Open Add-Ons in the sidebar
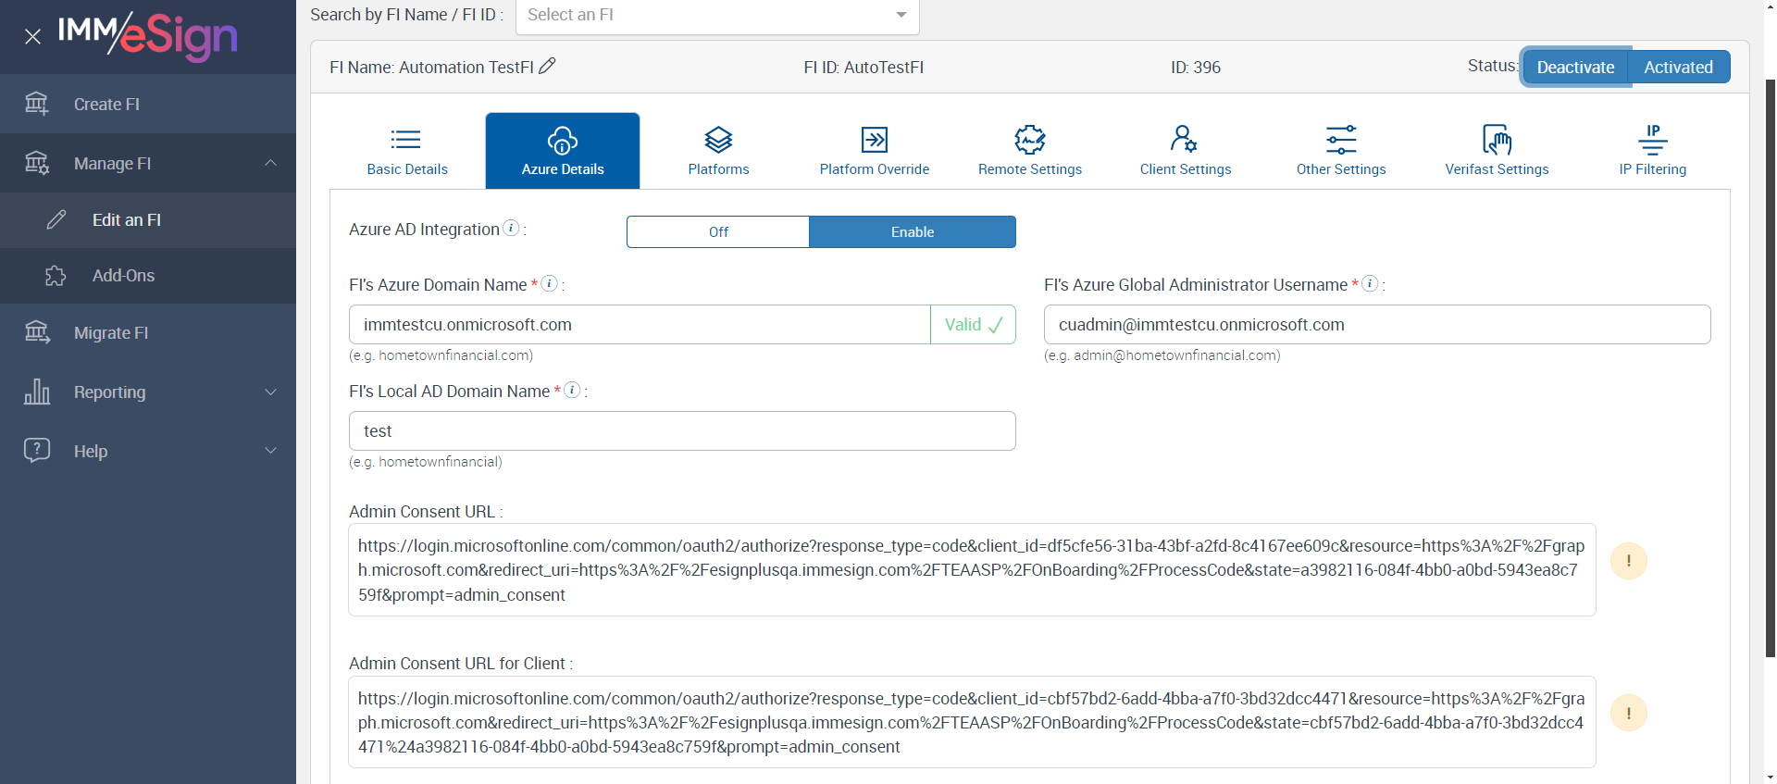 pos(148,276)
